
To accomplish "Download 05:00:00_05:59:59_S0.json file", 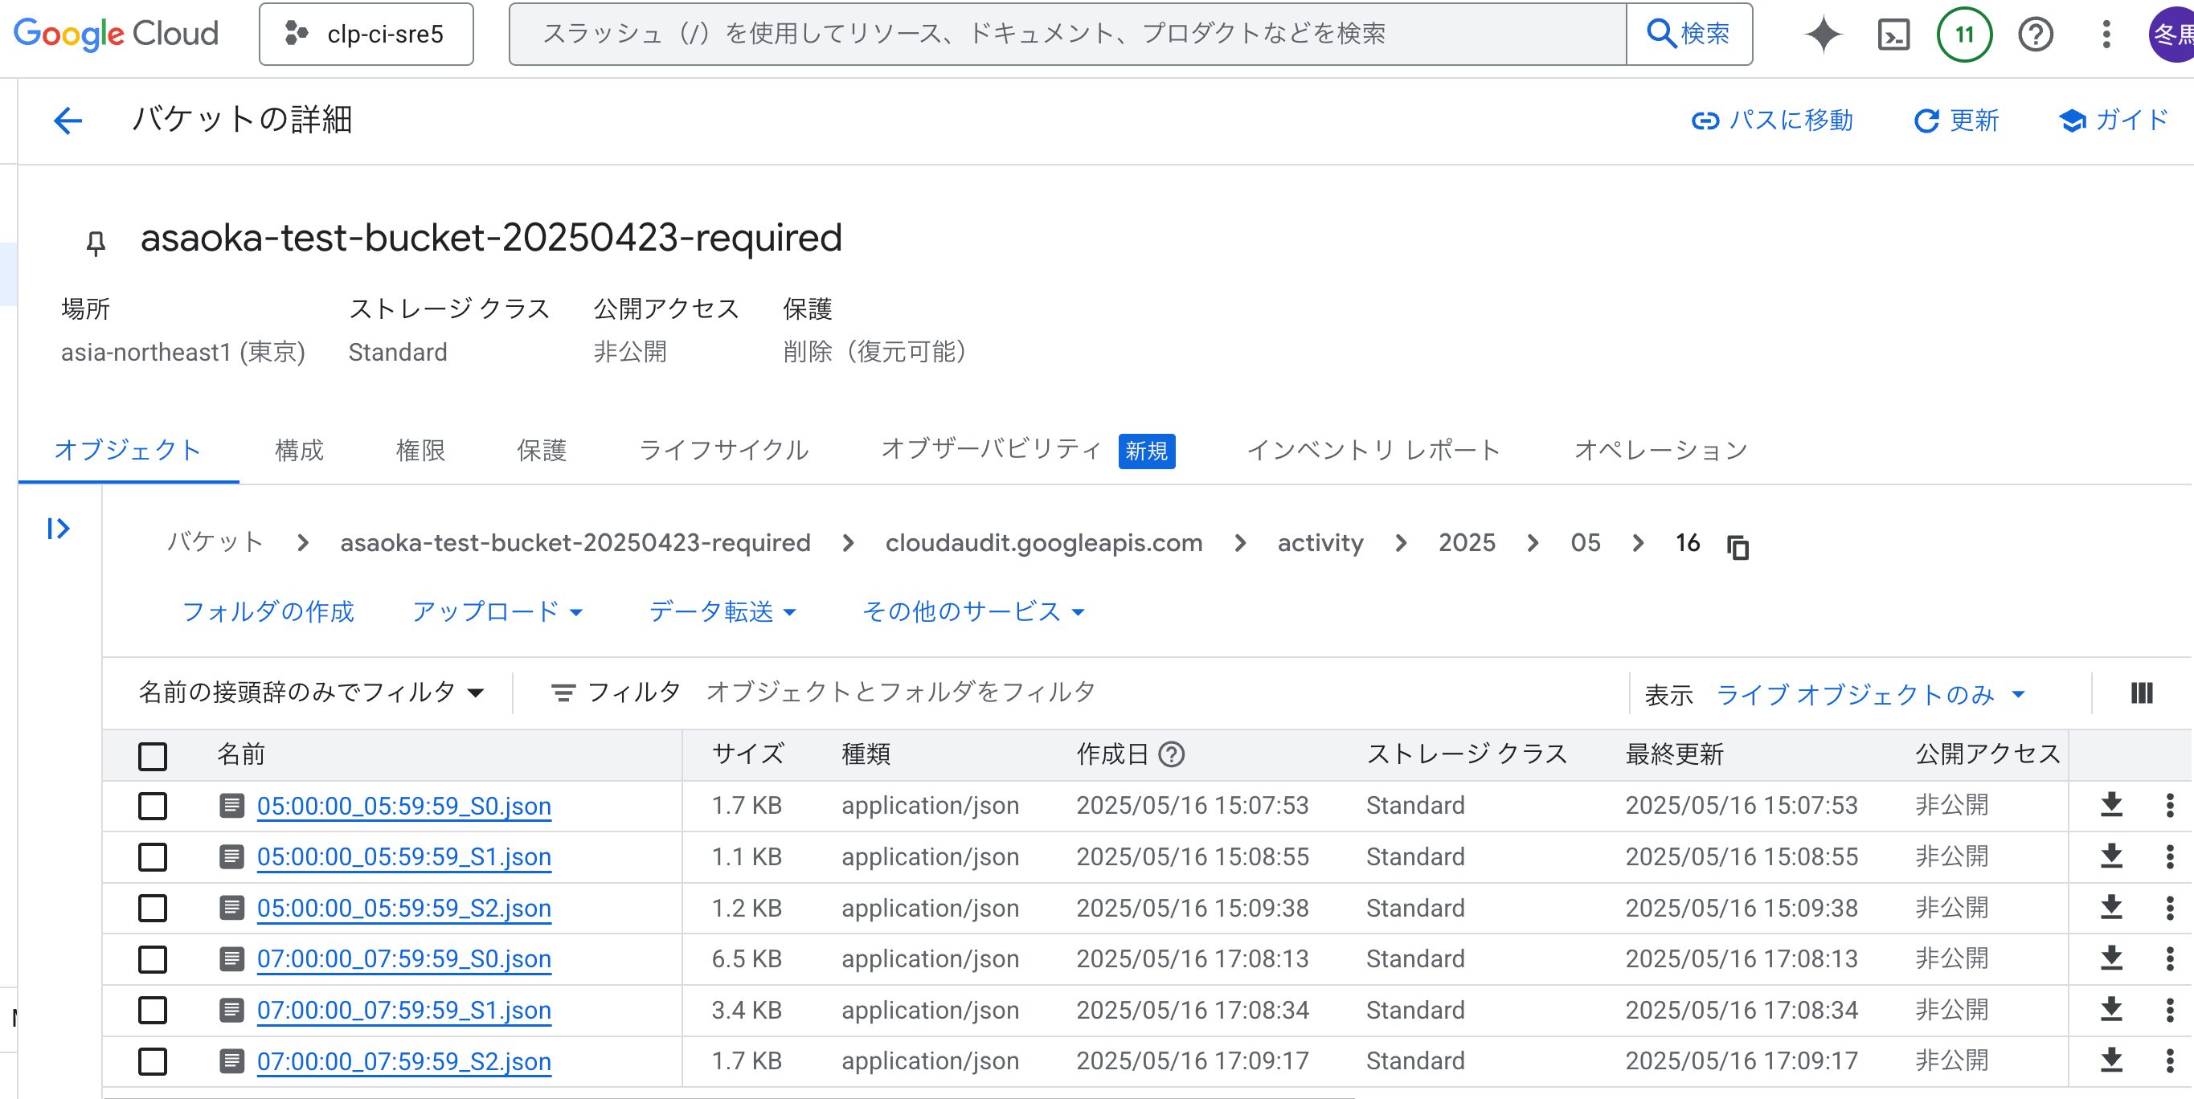I will click(x=2110, y=804).
